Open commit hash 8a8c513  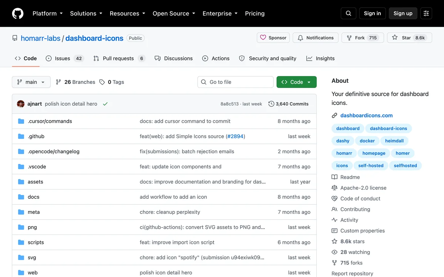coord(229,104)
